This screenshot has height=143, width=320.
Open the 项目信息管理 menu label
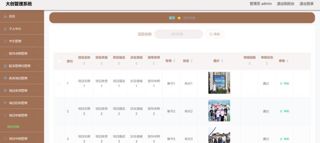[18, 103]
